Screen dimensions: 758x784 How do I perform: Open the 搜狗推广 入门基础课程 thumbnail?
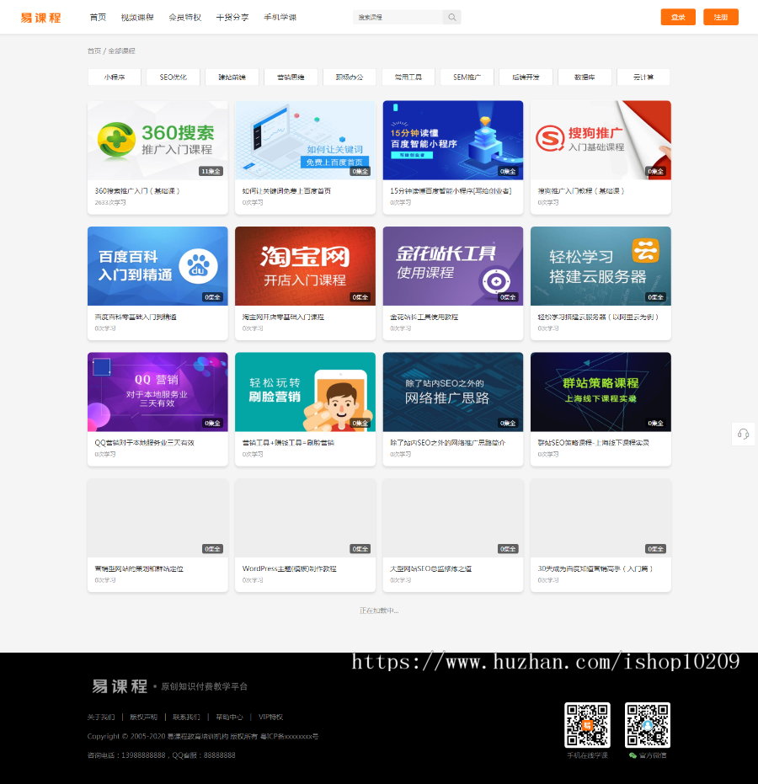[601, 140]
